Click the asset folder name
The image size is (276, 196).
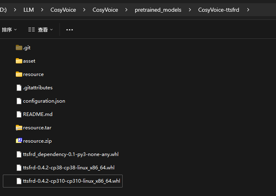(29, 61)
